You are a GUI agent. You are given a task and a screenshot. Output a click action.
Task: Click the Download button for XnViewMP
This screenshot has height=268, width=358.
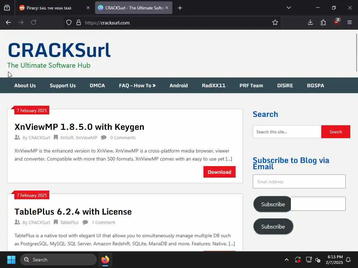[x=220, y=172]
